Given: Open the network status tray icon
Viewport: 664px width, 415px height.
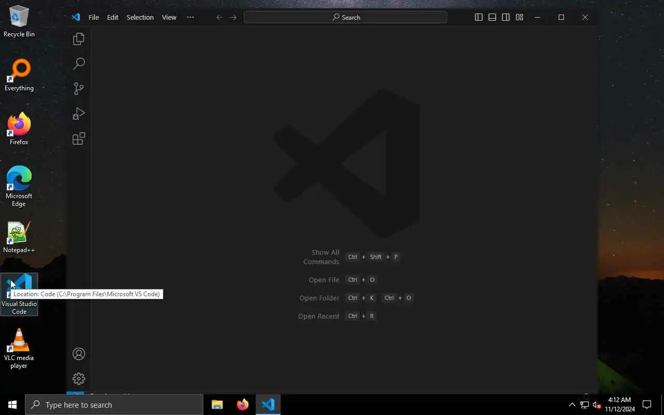Looking at the screenshot, I should pyautogui.click(x=585, y=405).
